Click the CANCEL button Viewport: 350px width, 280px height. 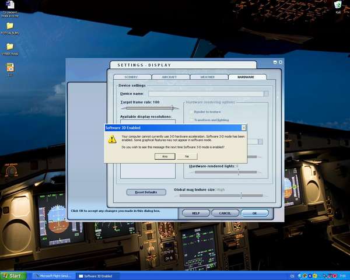point(225,213)
